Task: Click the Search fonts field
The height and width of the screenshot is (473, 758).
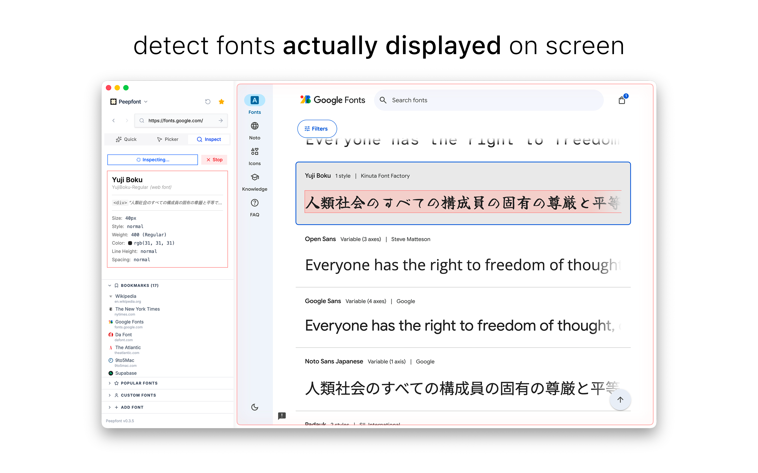Action: click(x=489, y=100)
